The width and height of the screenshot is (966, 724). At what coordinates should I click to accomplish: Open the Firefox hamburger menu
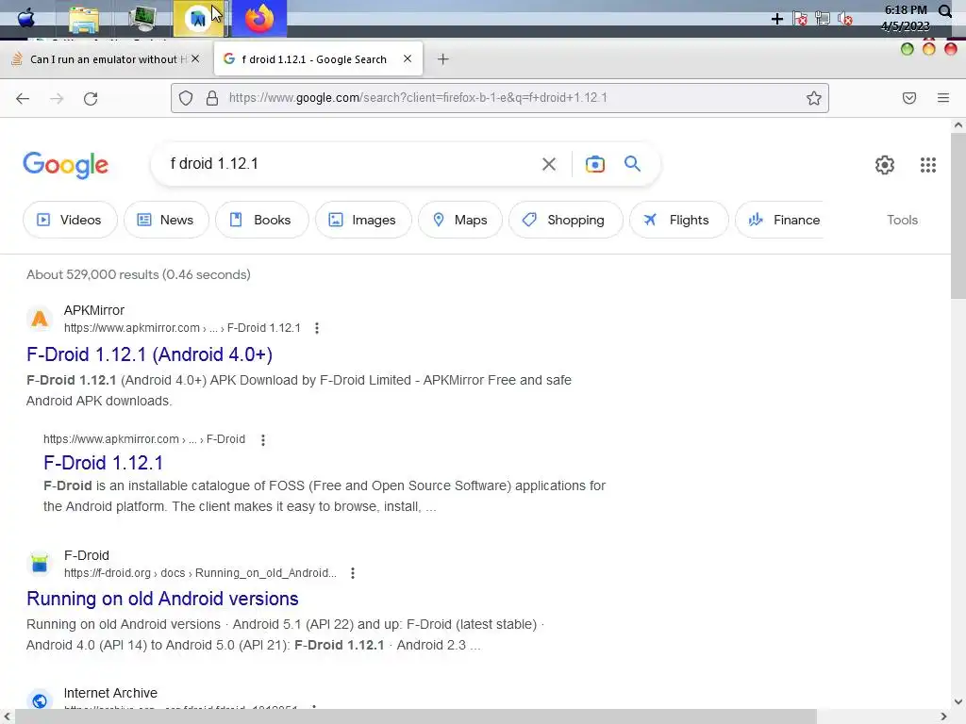coord(943,98)
